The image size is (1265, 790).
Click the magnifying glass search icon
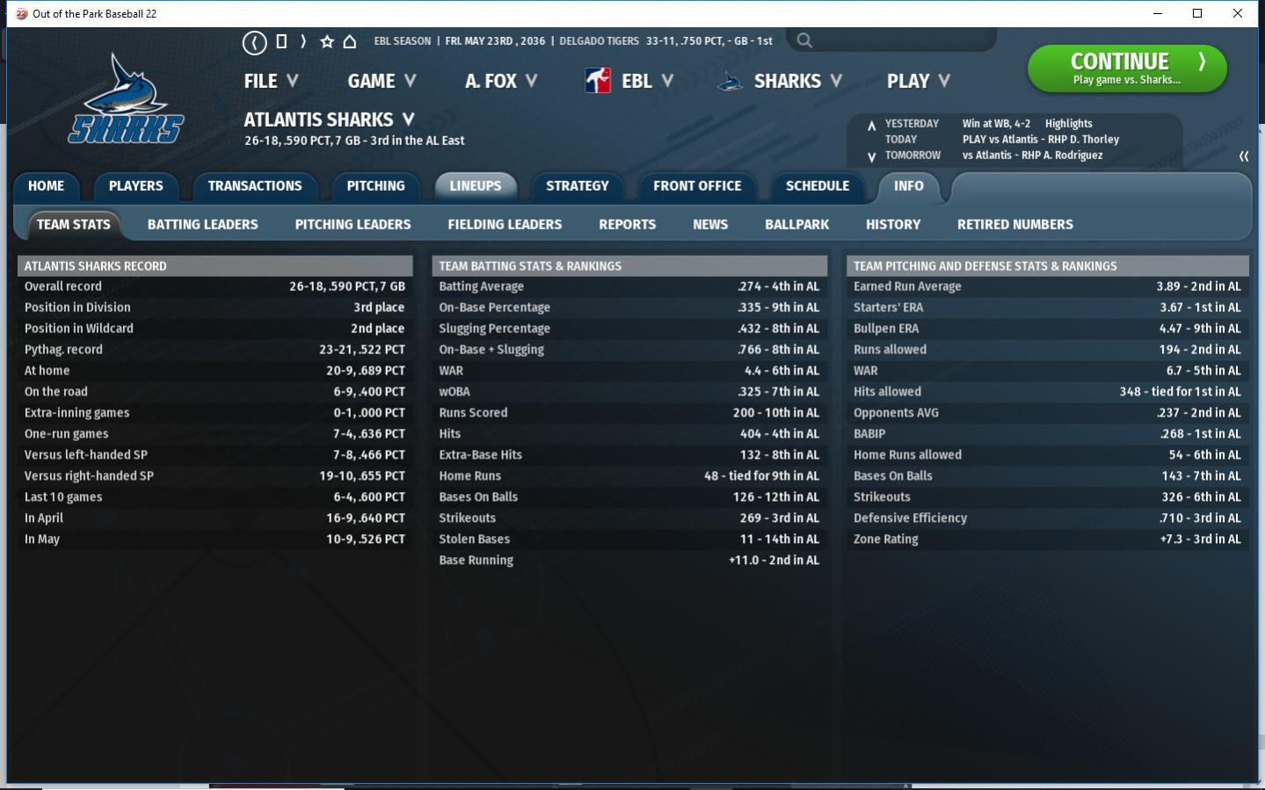(x=804, y=40)
